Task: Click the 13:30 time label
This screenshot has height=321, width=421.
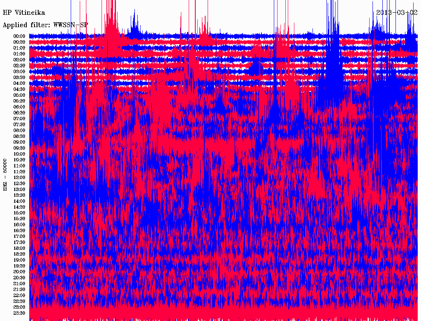Action: [19, 195]
